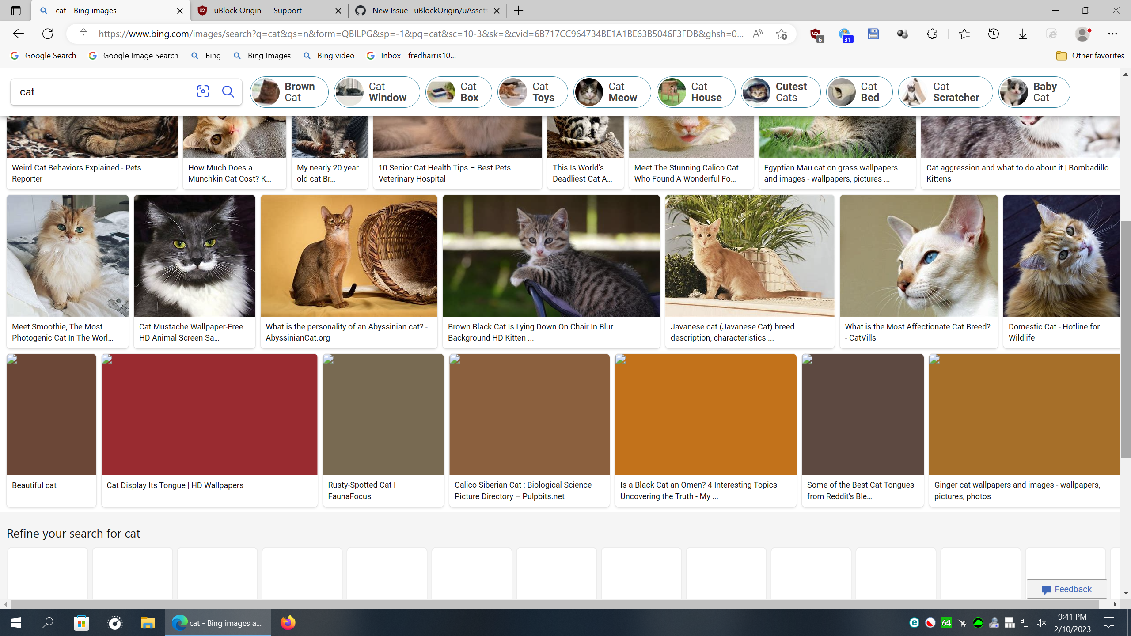Screen dimensions: 1131x636
Task: Click the Read aloud icon in address bar
Action: [x=757, y=34]
